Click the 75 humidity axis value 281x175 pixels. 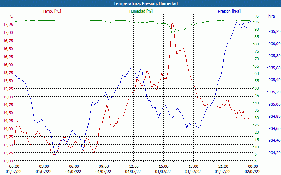(257, 51)
